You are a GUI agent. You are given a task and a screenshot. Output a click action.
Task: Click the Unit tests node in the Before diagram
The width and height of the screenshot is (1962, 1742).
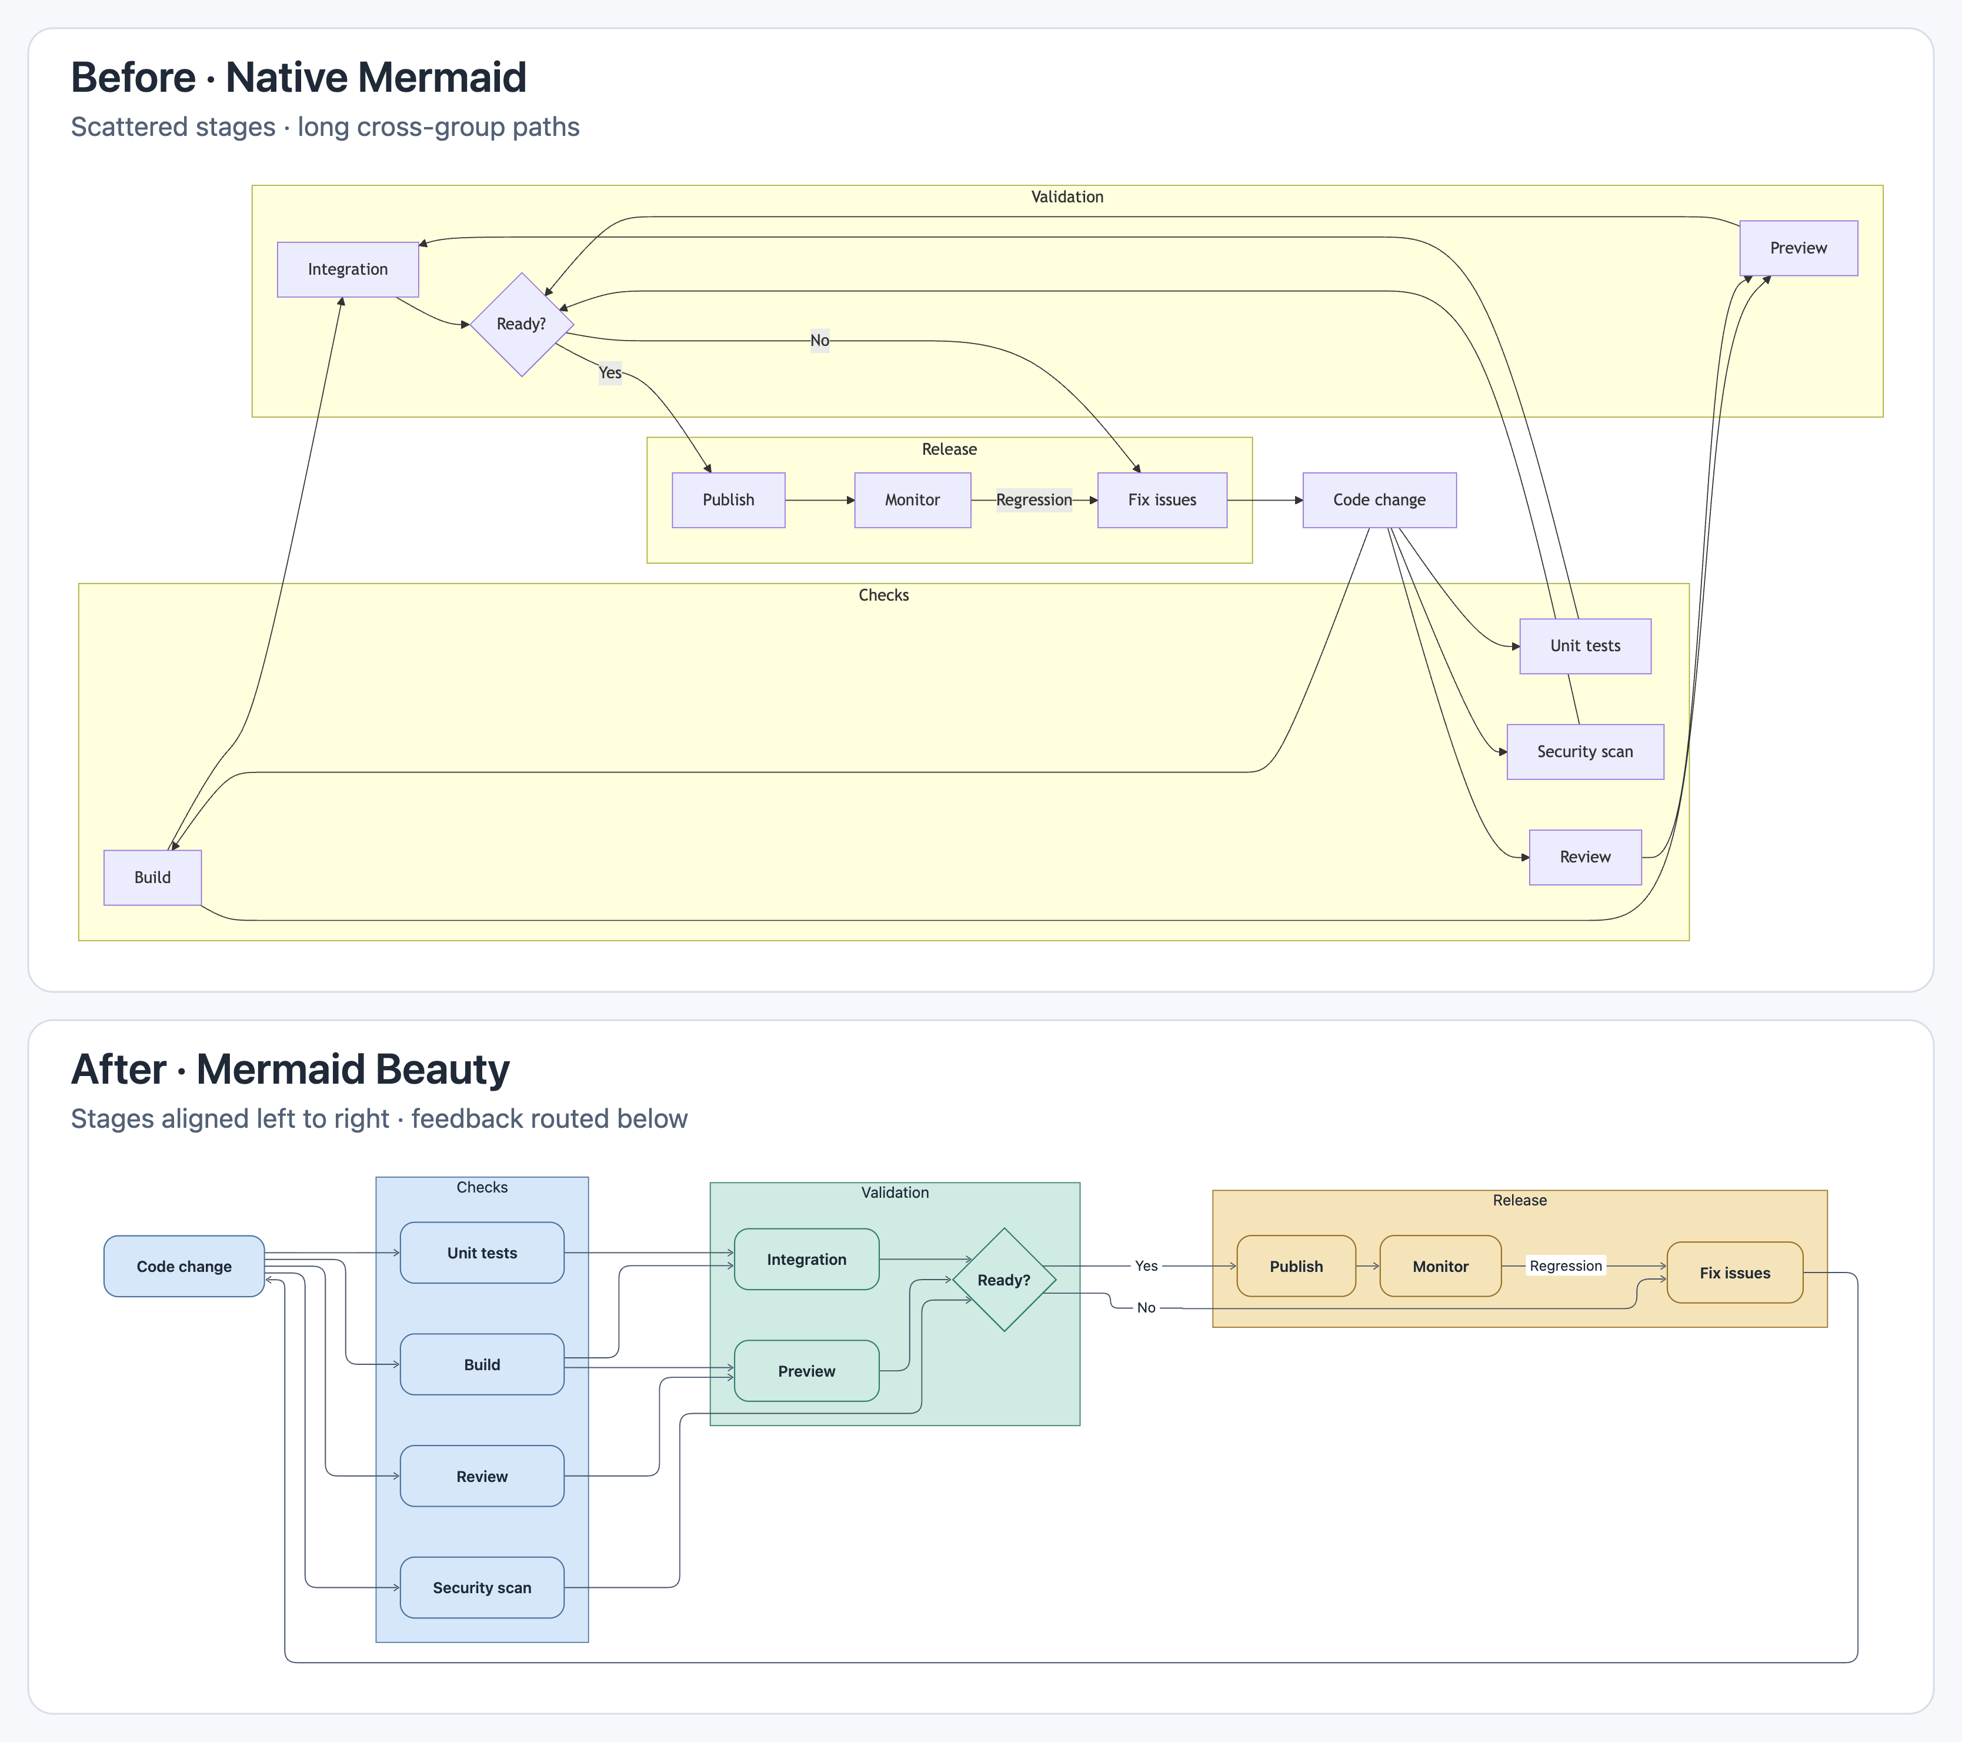(x=1585, y=647)
